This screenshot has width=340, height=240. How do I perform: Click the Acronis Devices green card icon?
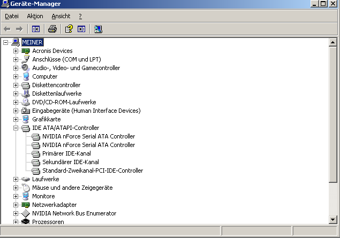tap(26, 51)
